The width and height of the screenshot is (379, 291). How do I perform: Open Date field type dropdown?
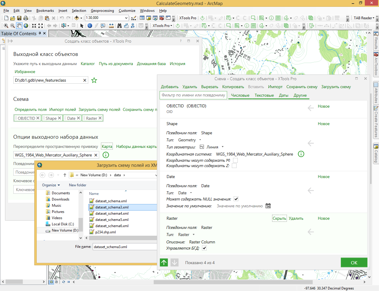pos(191,193)
